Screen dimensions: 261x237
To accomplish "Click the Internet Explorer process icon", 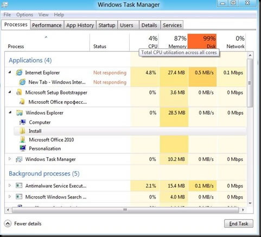I will (x=19, y=73).
